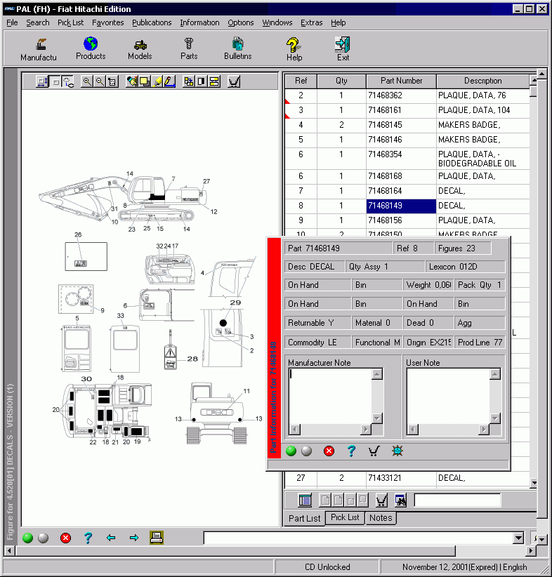Click the binoculars find icon
This screenshot has width=552, height=577.
[x=400, y=500]
